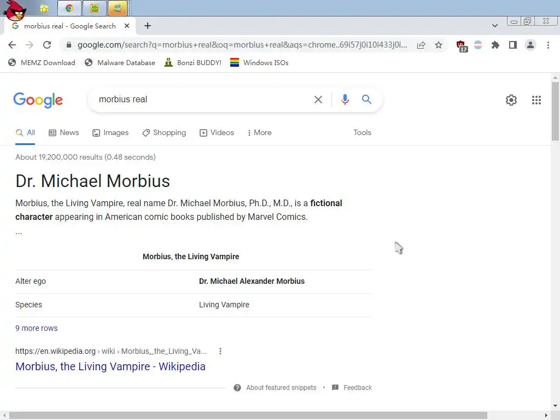Image resolution: width=560 pixels, height=420 pixels.
Task: Open the yellow folder taskbar icon
Action: tap(44, 9)
